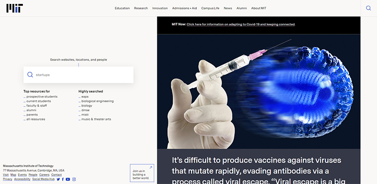Click magnifier icon inside the search box
Viewport: 377px width, 184px height.
click(x=30, y=75)
